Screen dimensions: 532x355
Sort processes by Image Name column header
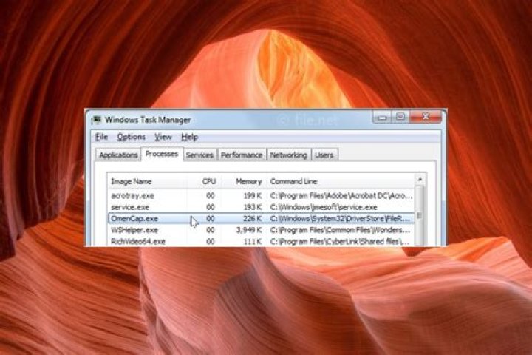coord(132,181)
